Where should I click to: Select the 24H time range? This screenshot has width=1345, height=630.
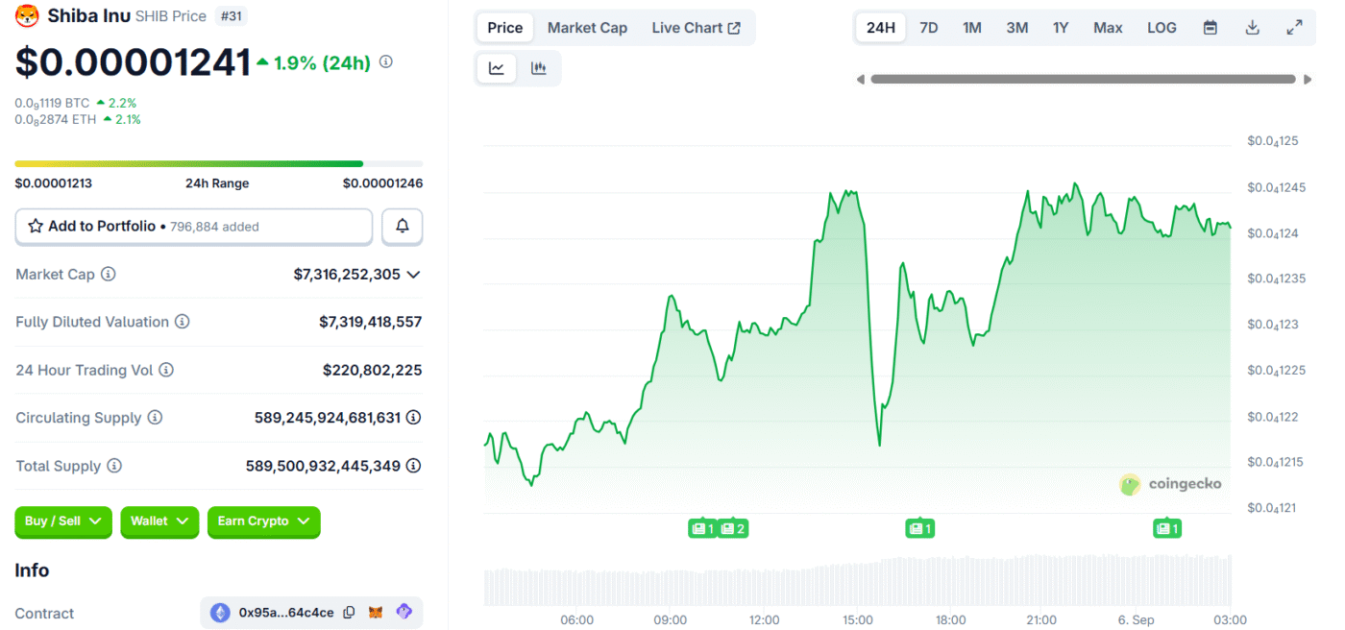[x=881, y=28]
